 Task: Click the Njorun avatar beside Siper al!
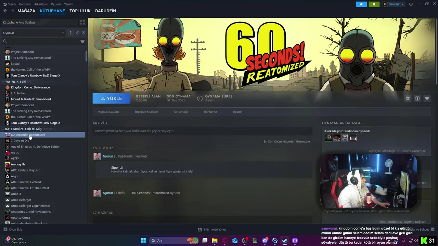(97, 156)
